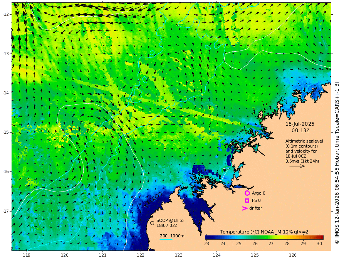Click the red 30°C end of colorbar
The width and height of the screenshot is (339, 262).
pyautogui.click(x=321, y=238)
